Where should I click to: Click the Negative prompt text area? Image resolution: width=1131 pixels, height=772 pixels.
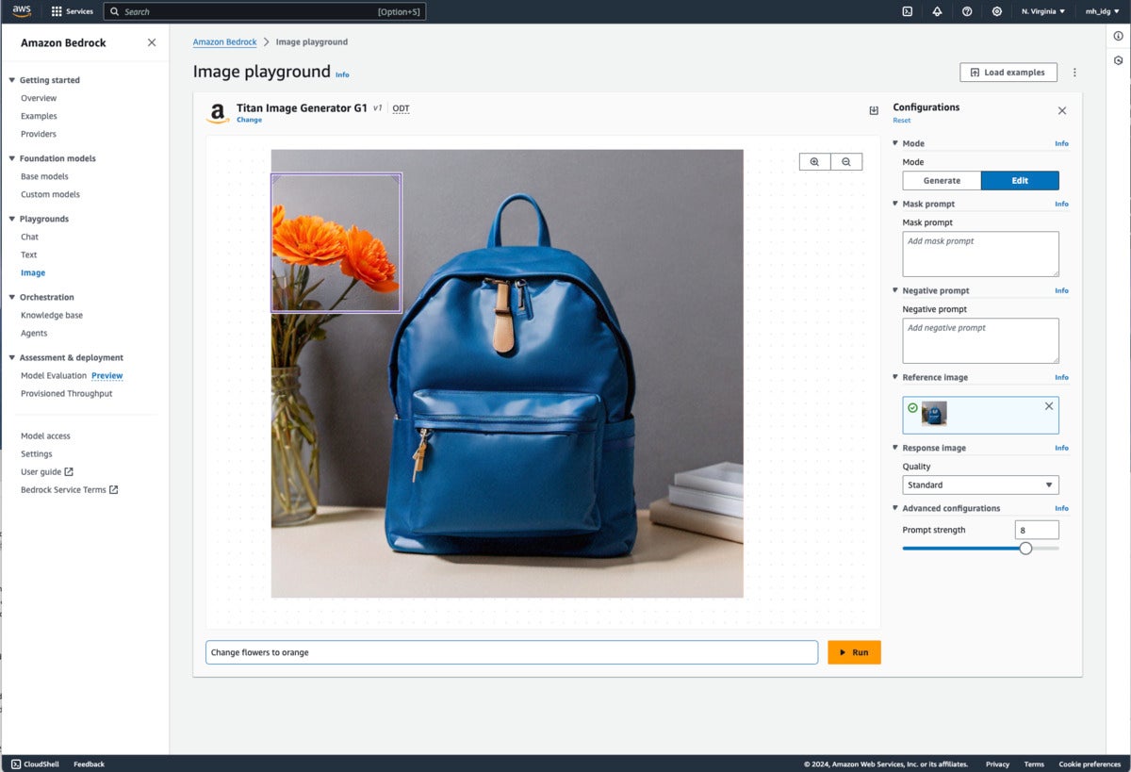pyautogui.click(x=980, y=340)
